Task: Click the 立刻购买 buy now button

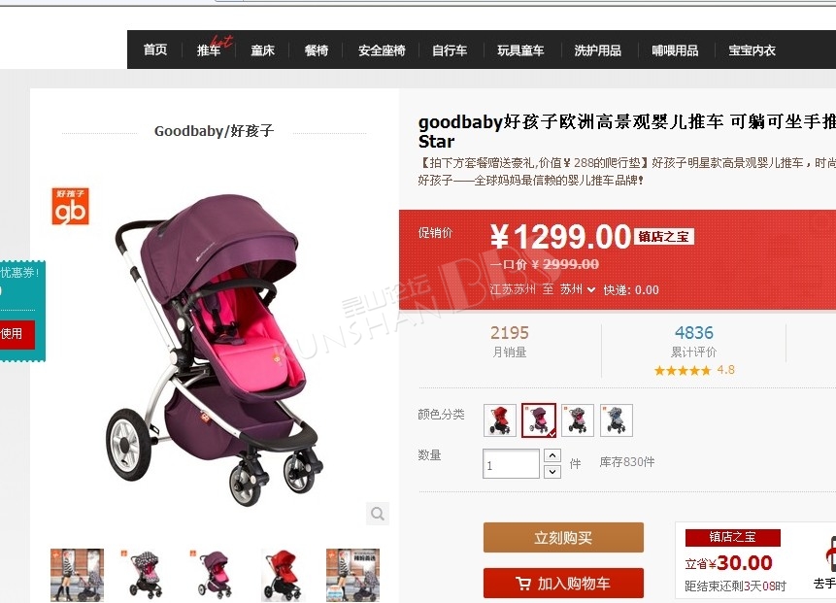Action: point(563,537)
